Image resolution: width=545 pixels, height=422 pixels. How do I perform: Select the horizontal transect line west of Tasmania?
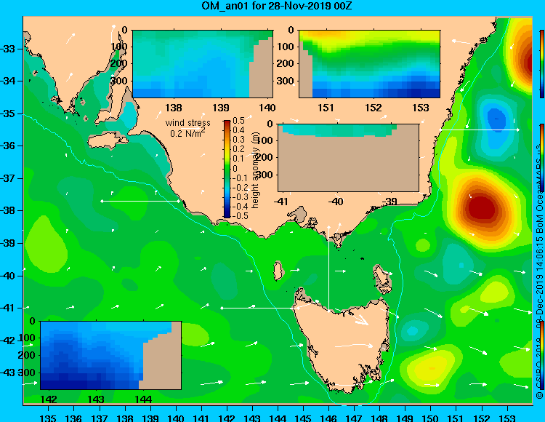pyautogui.click(x=260, y=308)
